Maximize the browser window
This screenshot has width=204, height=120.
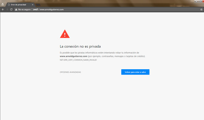point(200,1)
